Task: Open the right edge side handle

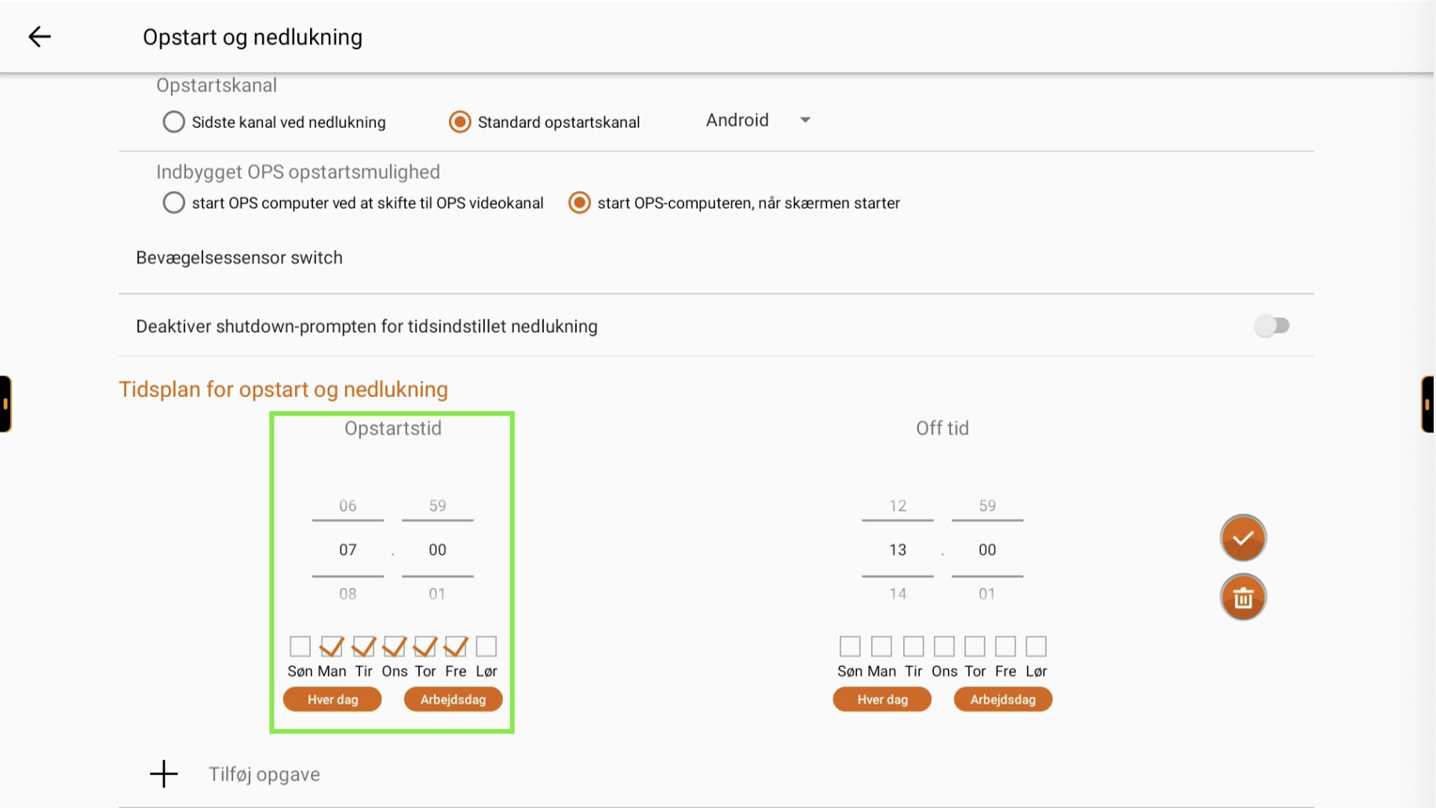Action: tap(1428, 404)
